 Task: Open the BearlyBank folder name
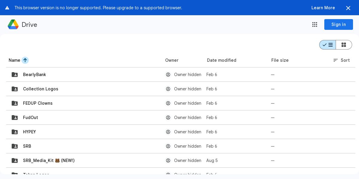[34, 75]
